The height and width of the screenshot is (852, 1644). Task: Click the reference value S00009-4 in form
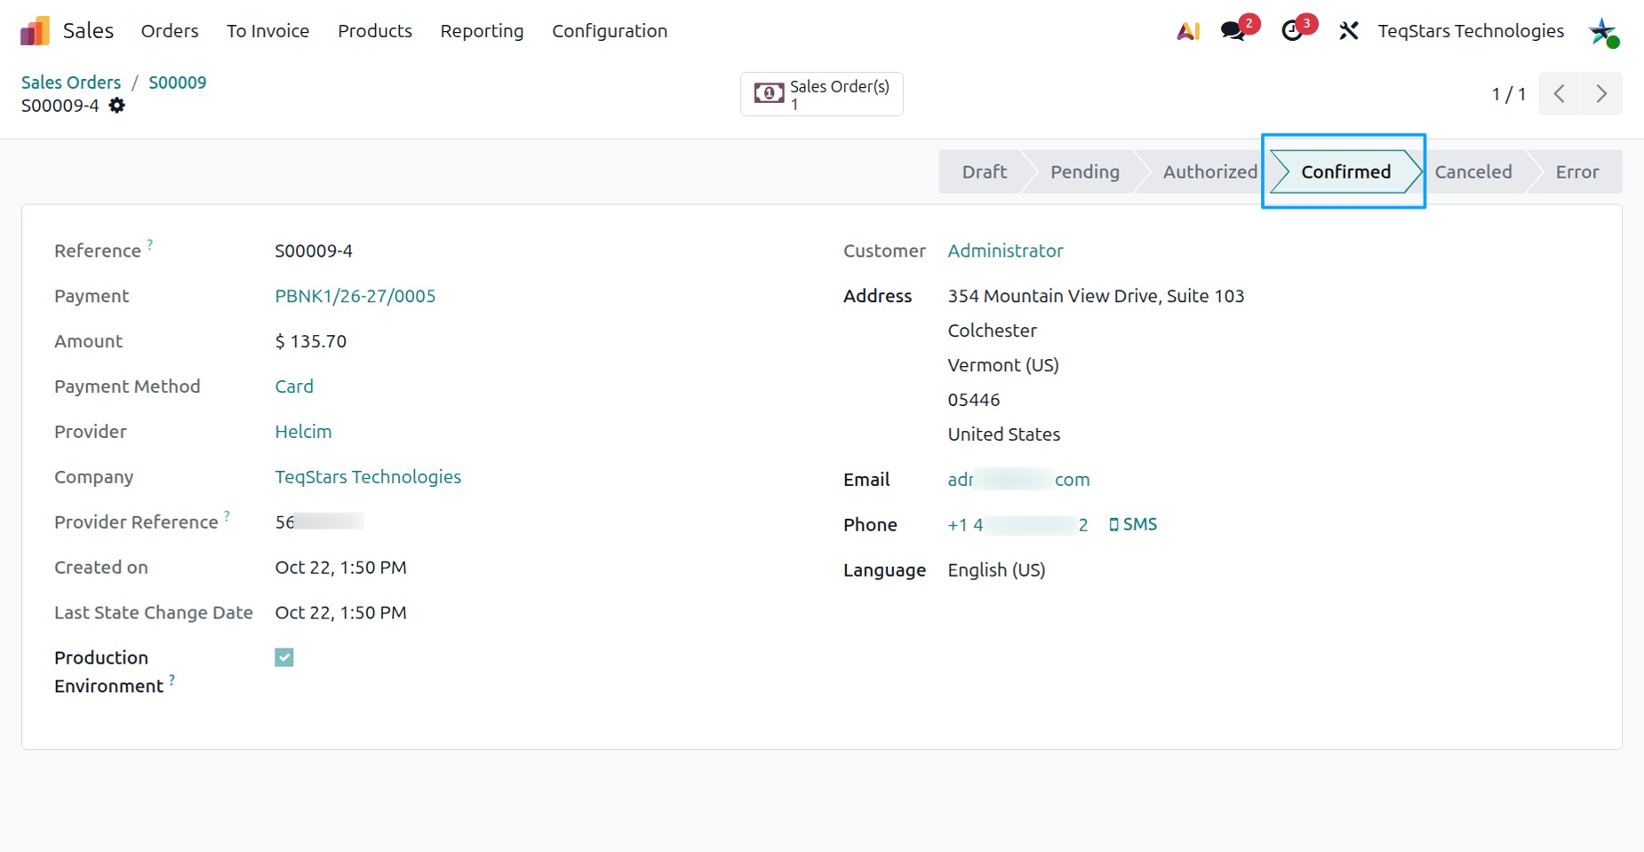tap(314, 251)
